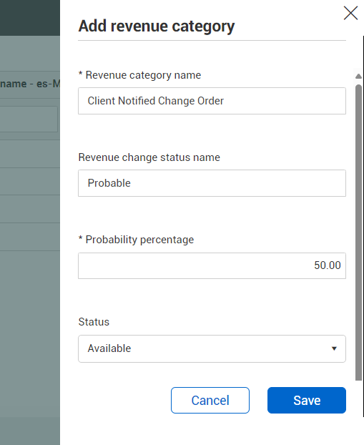The image size is (364, 445).
Task: Open the Status dropdown showing Available
Action: coord(212,348)
